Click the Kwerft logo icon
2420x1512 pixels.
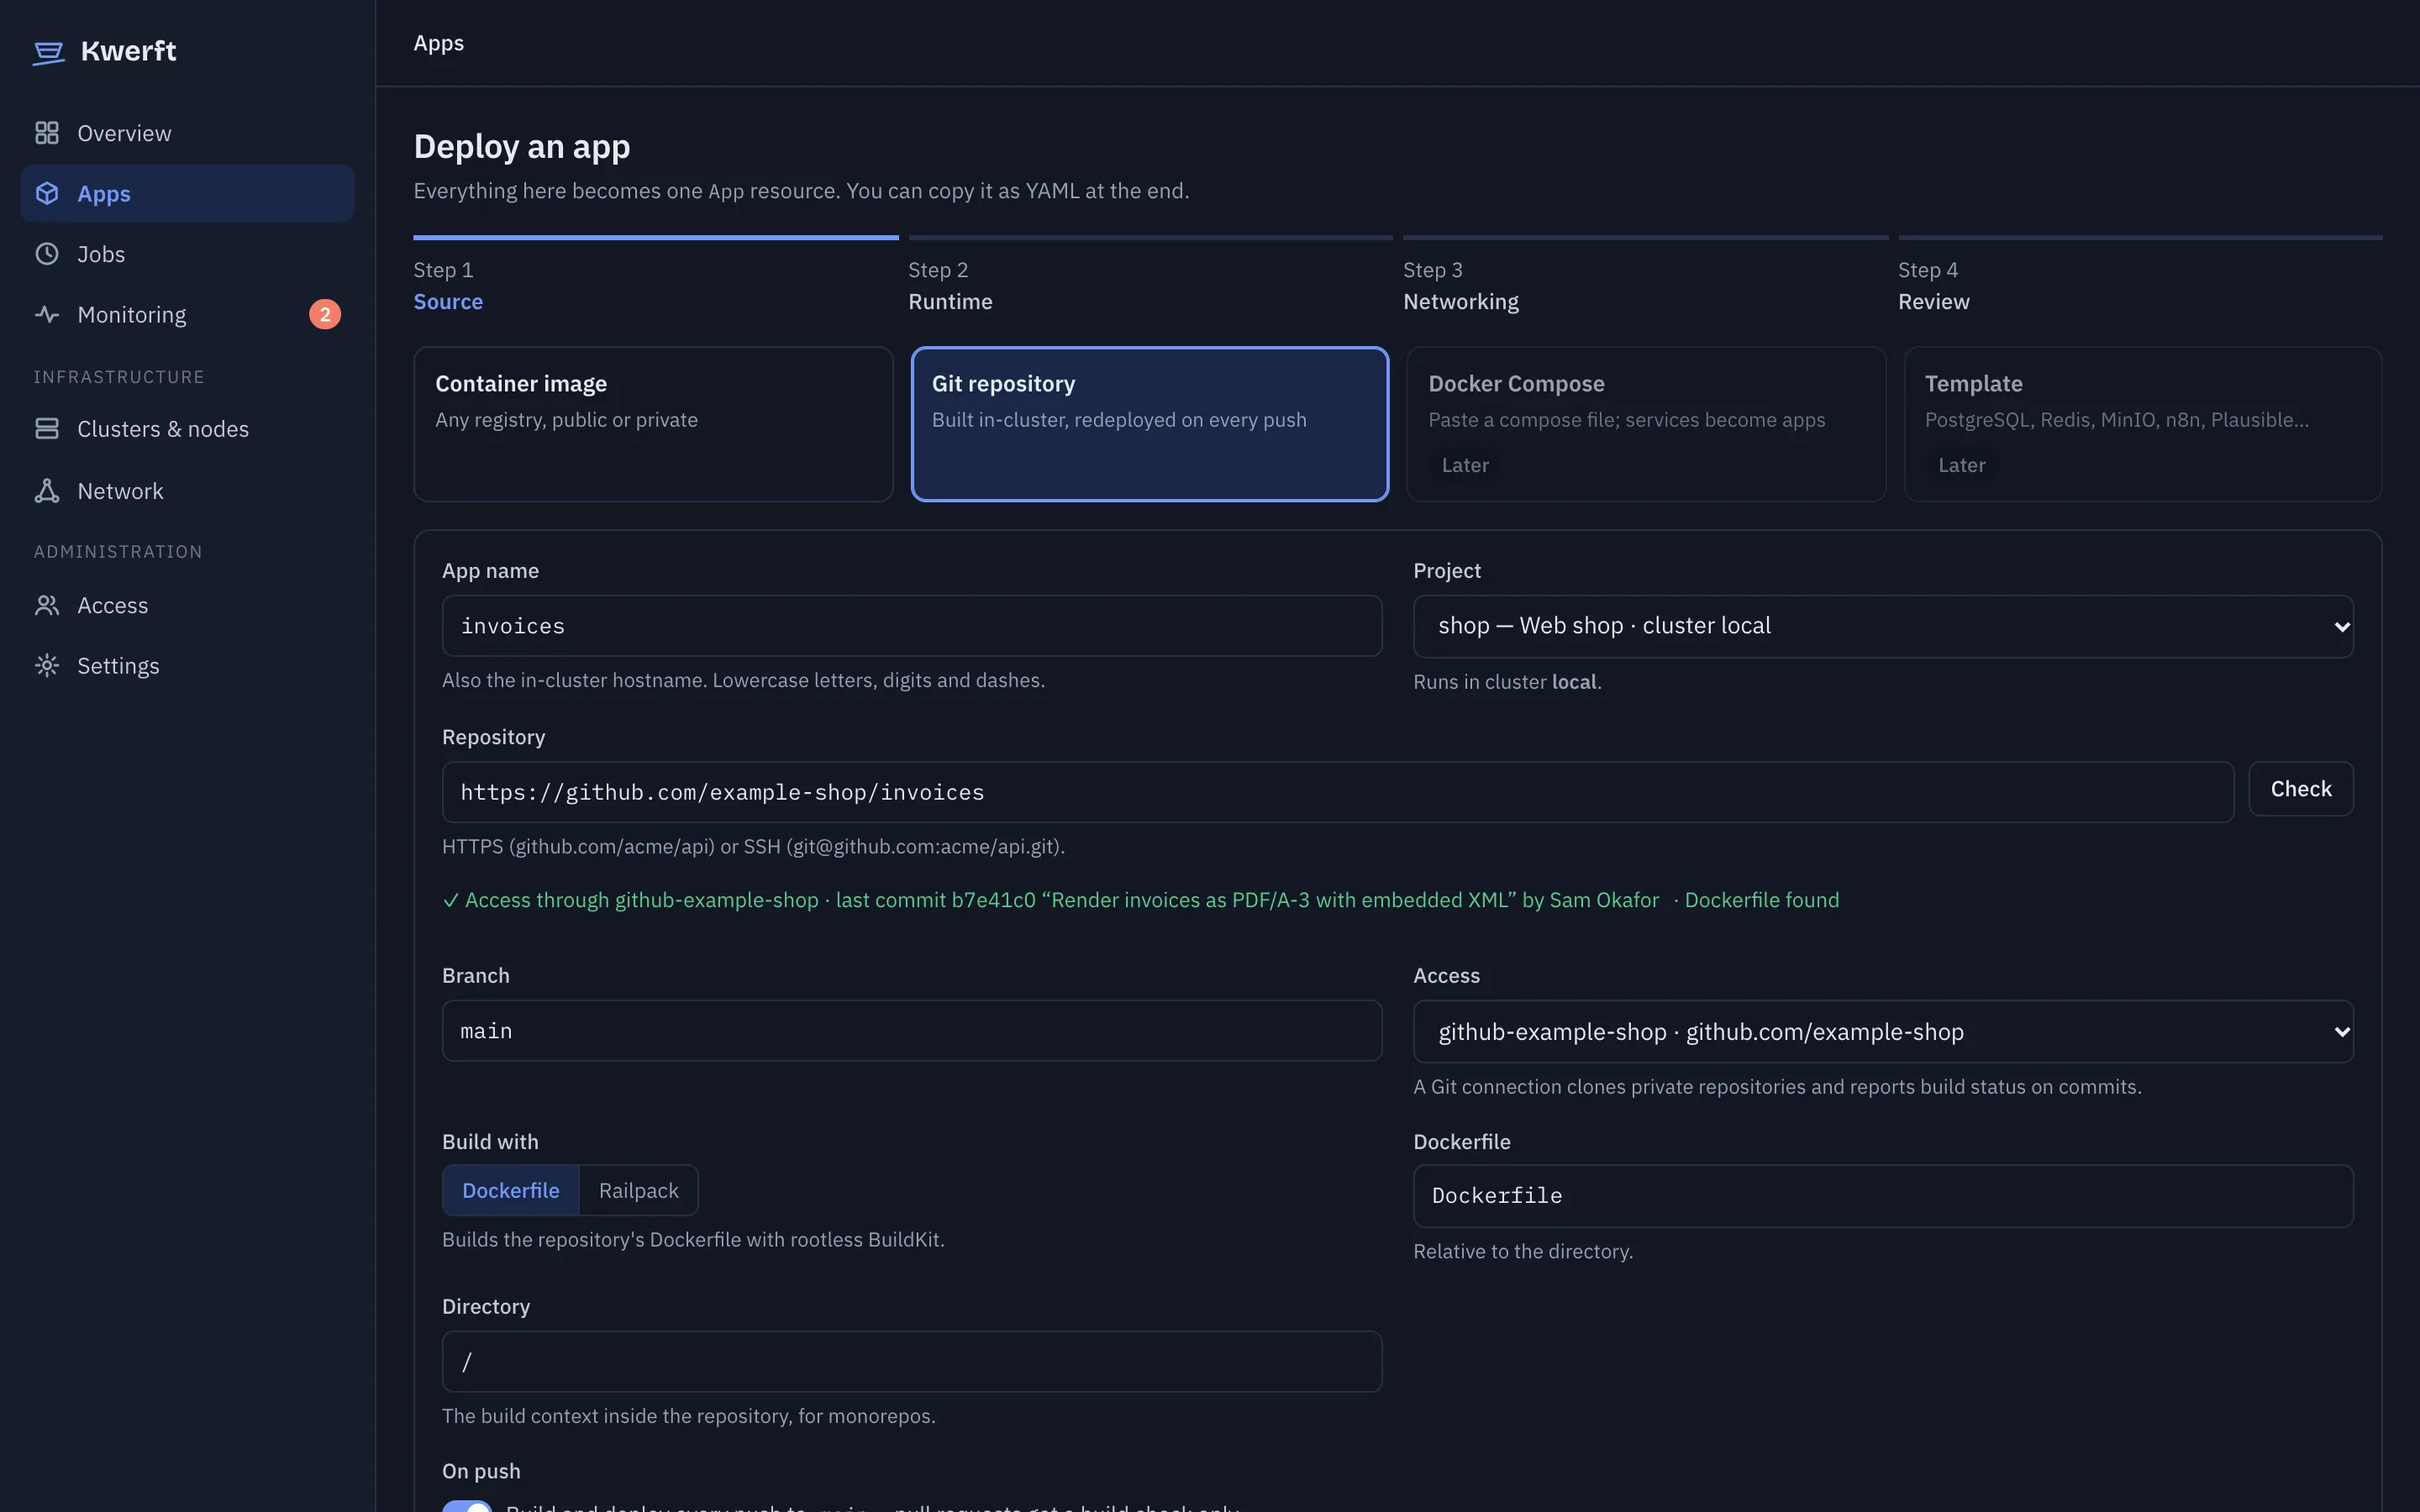tap(48, 52)
